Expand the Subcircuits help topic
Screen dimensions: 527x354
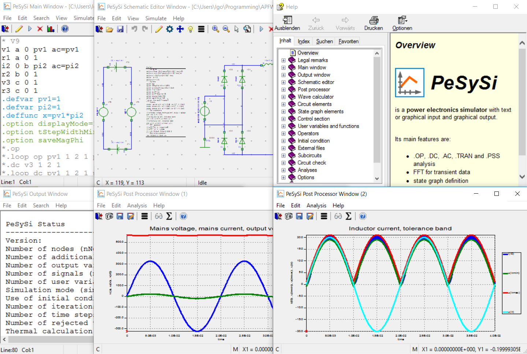[x=283, y=156]
